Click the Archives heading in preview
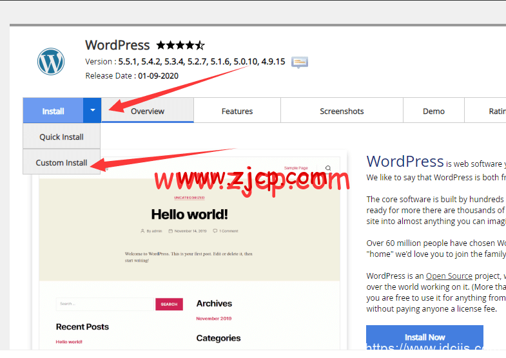 coord(214,303)
